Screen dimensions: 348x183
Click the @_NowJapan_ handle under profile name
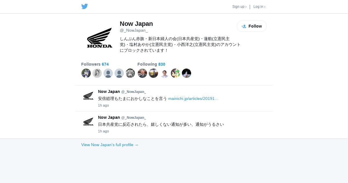click(134, 30)
